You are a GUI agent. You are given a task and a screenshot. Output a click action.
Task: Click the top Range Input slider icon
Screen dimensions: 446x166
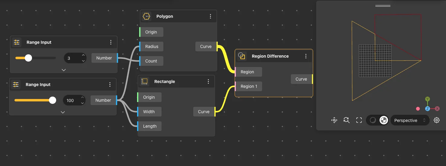point(17,42)
